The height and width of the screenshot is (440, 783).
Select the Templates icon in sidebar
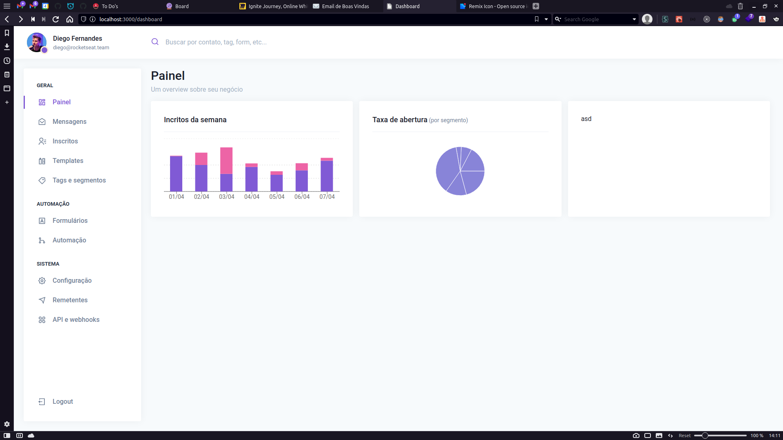click(x=42, y=161)
